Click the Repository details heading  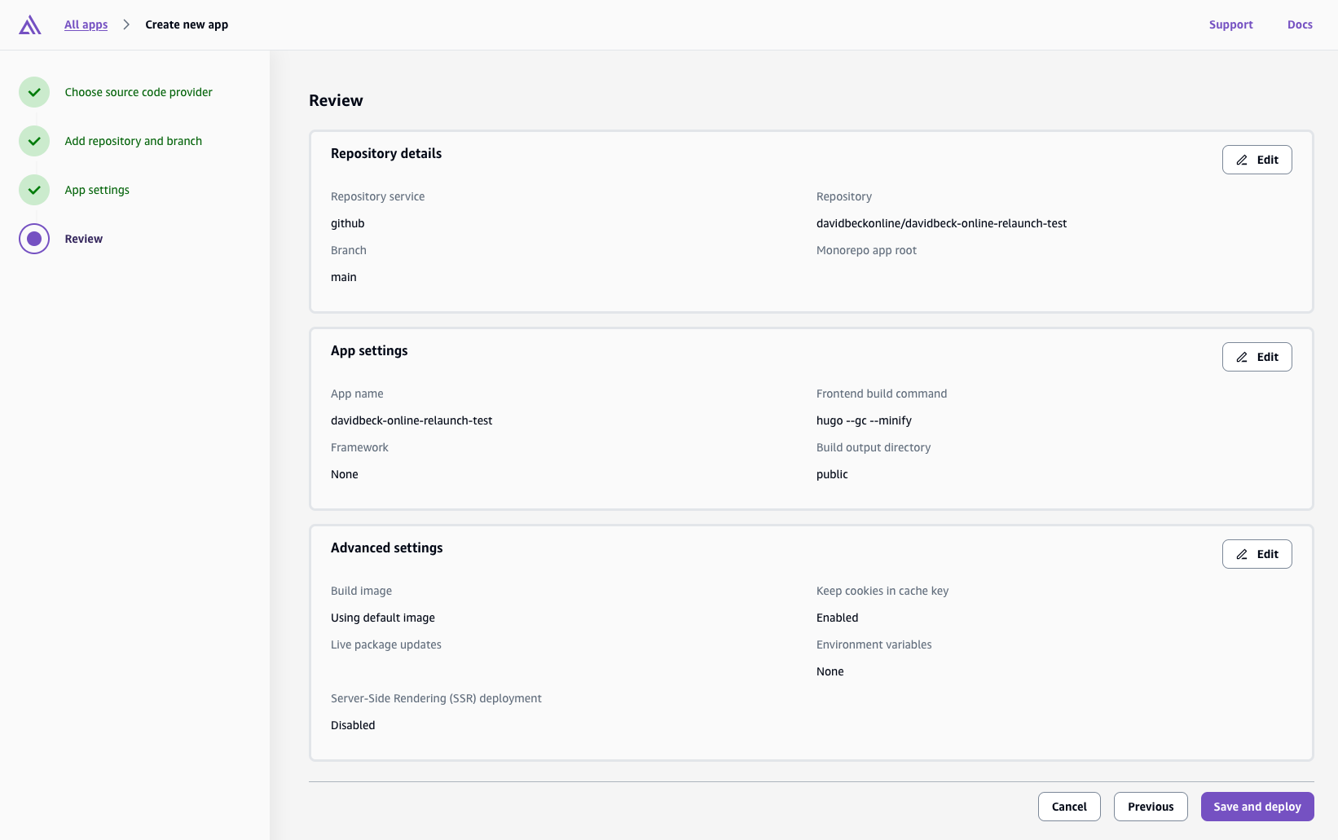[386, 153]
